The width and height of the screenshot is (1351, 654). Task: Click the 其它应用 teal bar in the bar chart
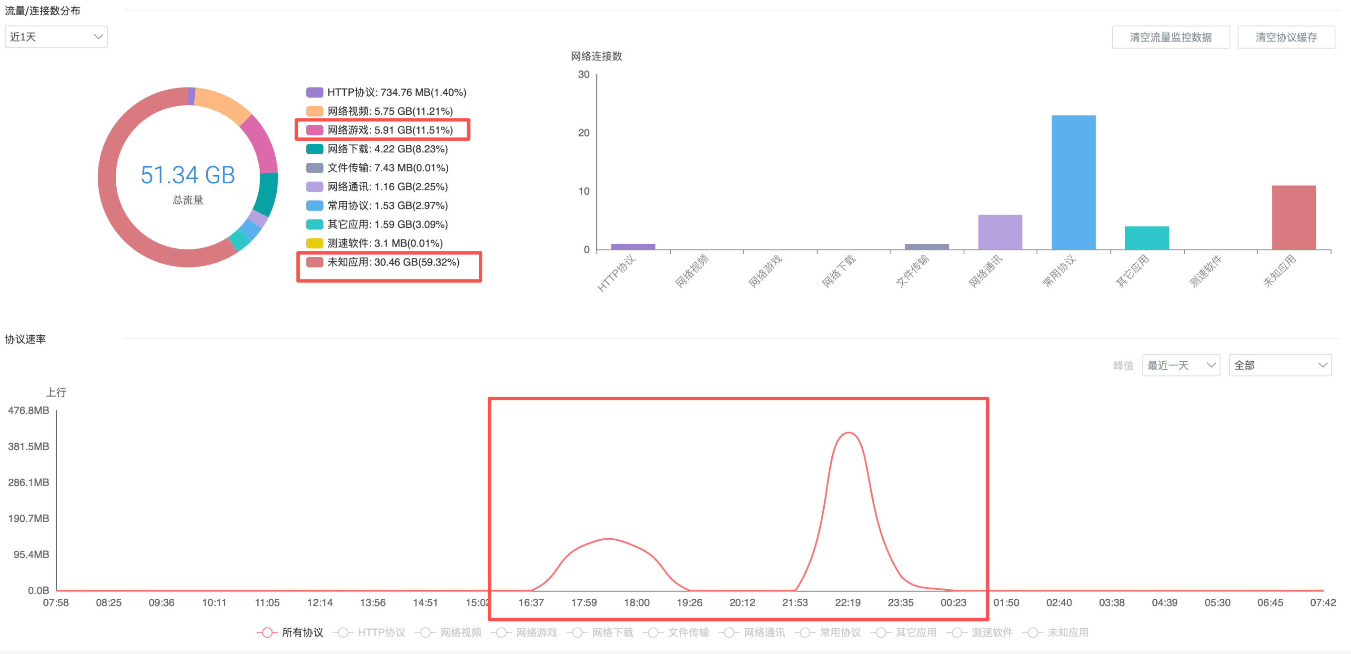pos(1147,238)
